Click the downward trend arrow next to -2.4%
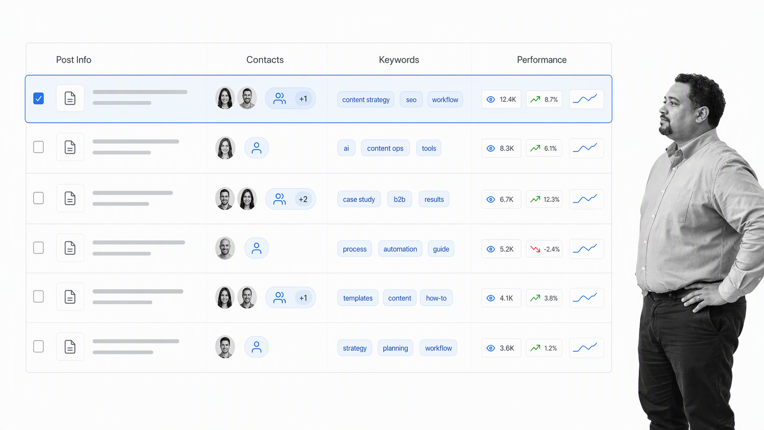The image size is (764, 430). tap(535, 249)
